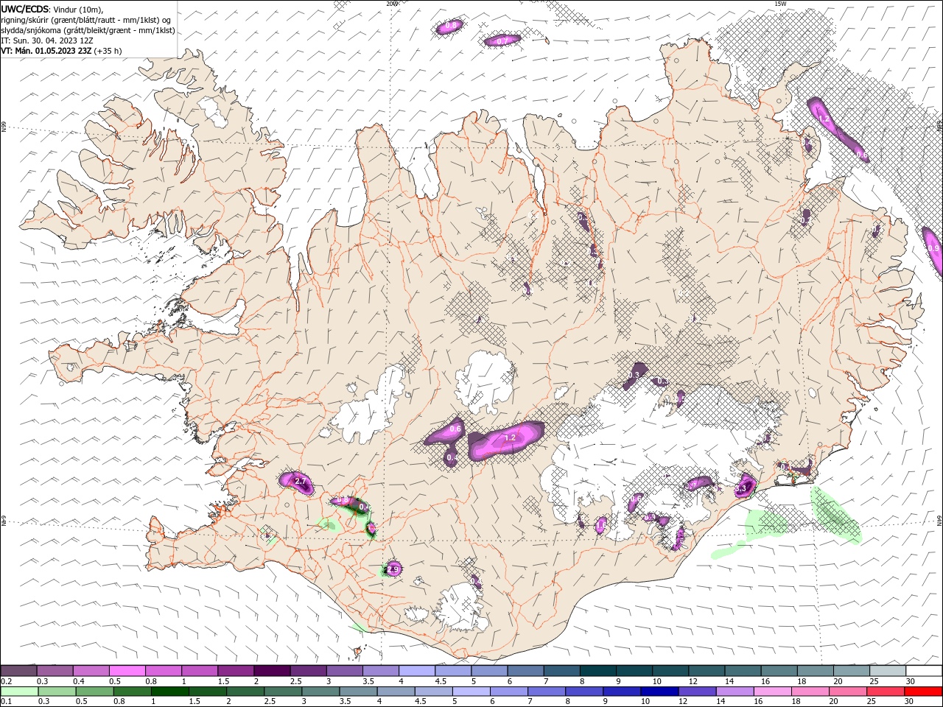Click the '0.7' value north of Iceland
This screenshot has width=943, height=707.
coord(502,41)
